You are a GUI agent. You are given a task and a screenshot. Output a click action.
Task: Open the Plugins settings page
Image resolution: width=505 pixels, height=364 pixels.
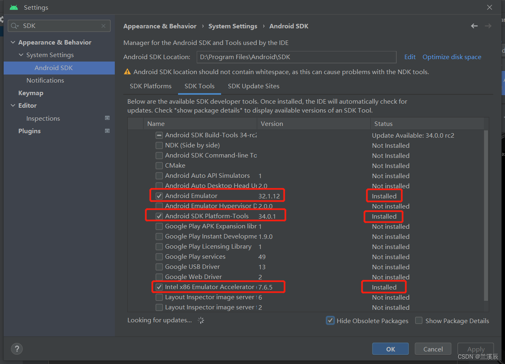click(29, 131)
